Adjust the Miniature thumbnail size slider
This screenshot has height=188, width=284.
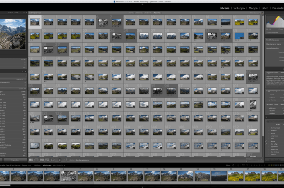[252, 161]
